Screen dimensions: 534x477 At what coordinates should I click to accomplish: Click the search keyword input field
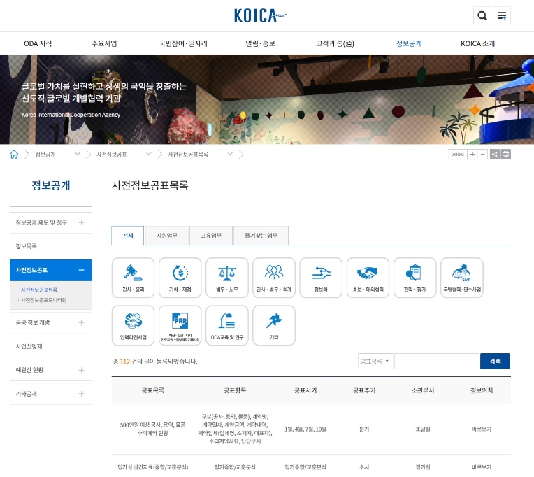point(436,362)
